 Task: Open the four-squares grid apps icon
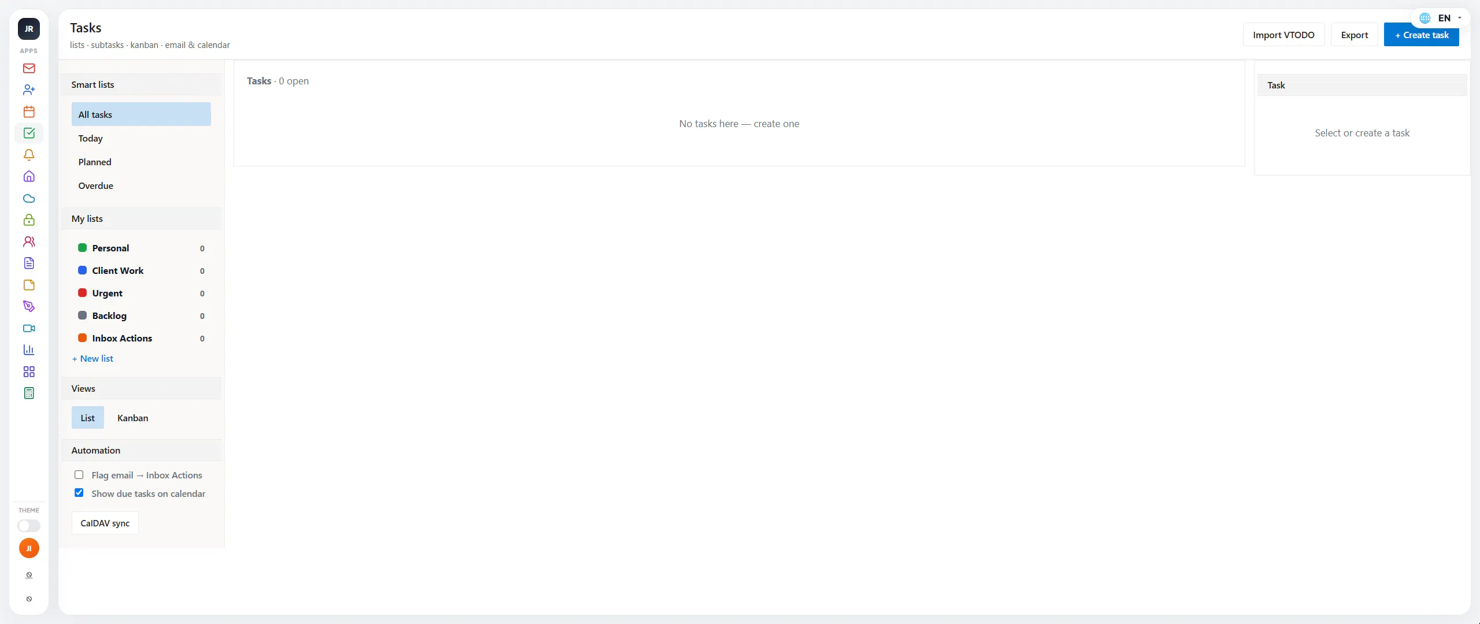click(x=29, y=372)
